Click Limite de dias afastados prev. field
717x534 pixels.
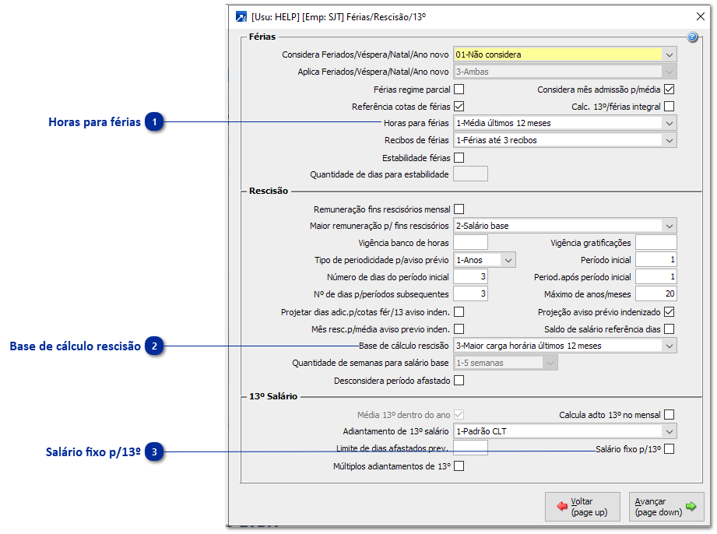click(x=470, y=448)
